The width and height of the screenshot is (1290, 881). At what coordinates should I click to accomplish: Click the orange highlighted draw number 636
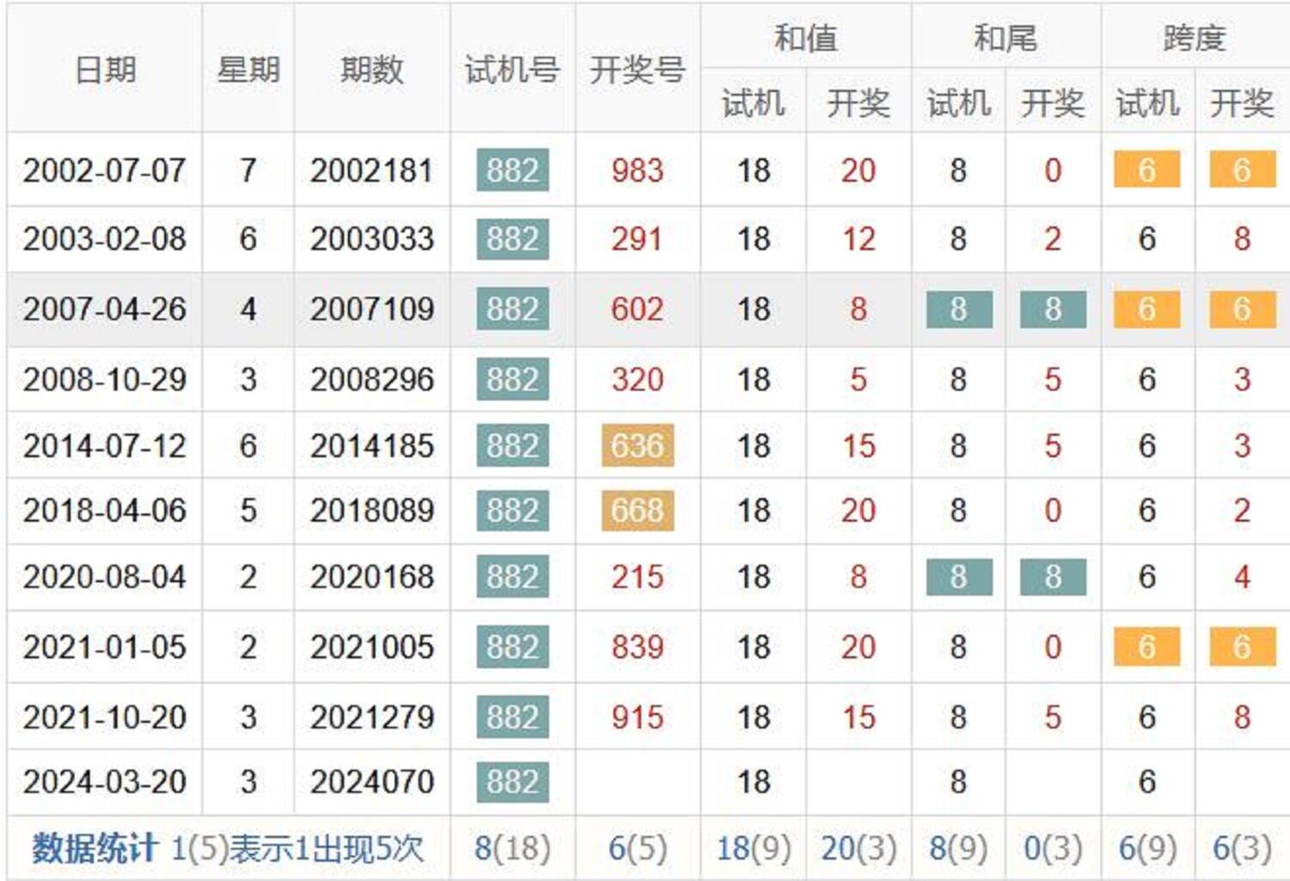click(637, 445)
